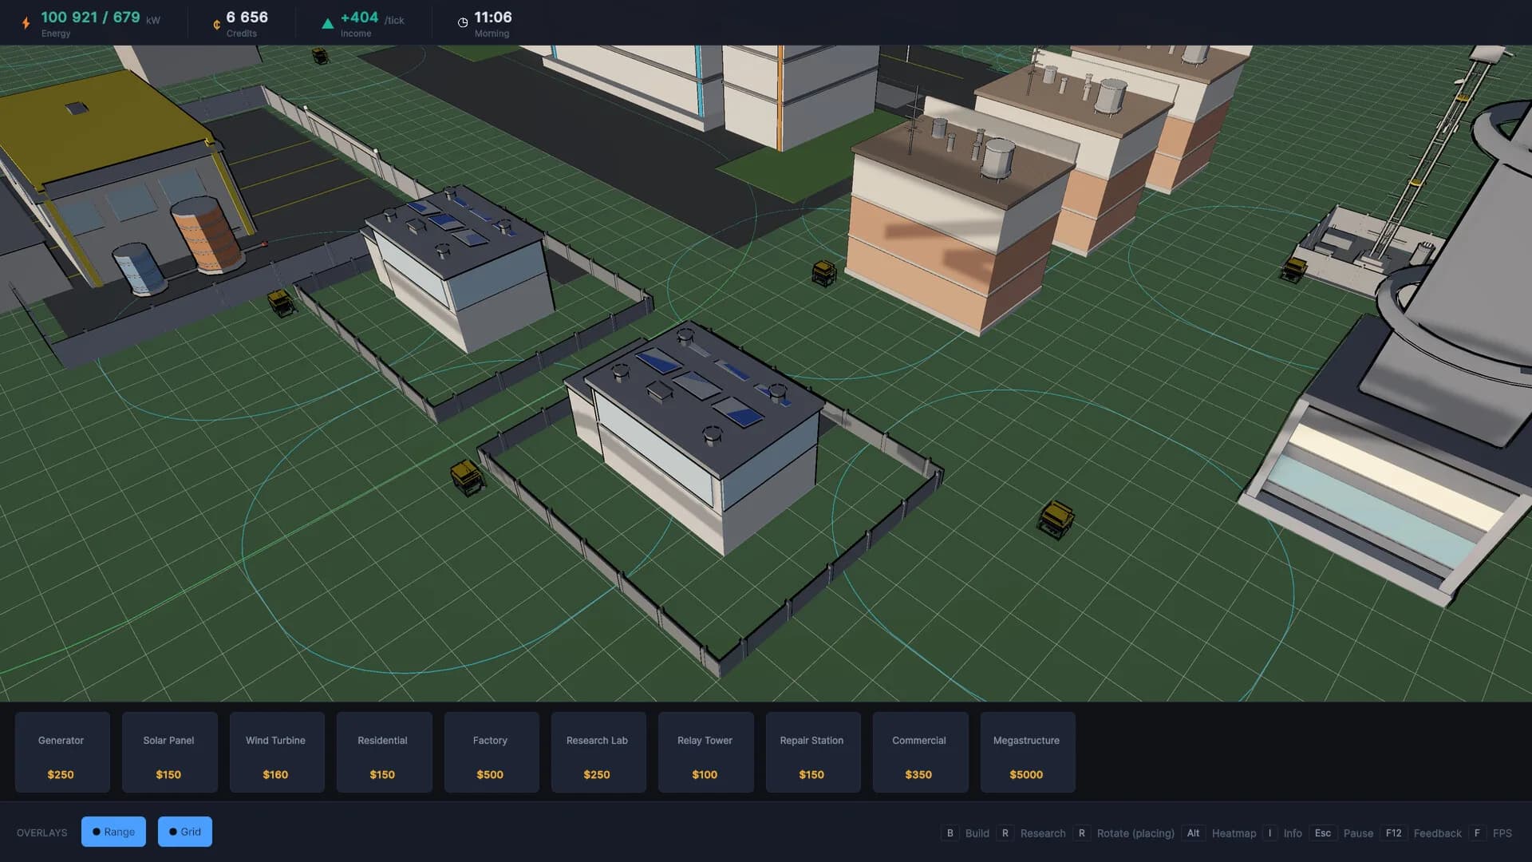Select the small generator at top road edge

coord(320,56)
